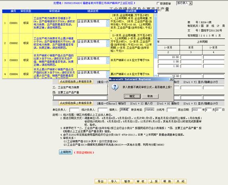This screenshot has height=185, width=228.
Task: Toggle the 即录即审 checkbox
Action: pyautogui.click(x=158, y=3)
